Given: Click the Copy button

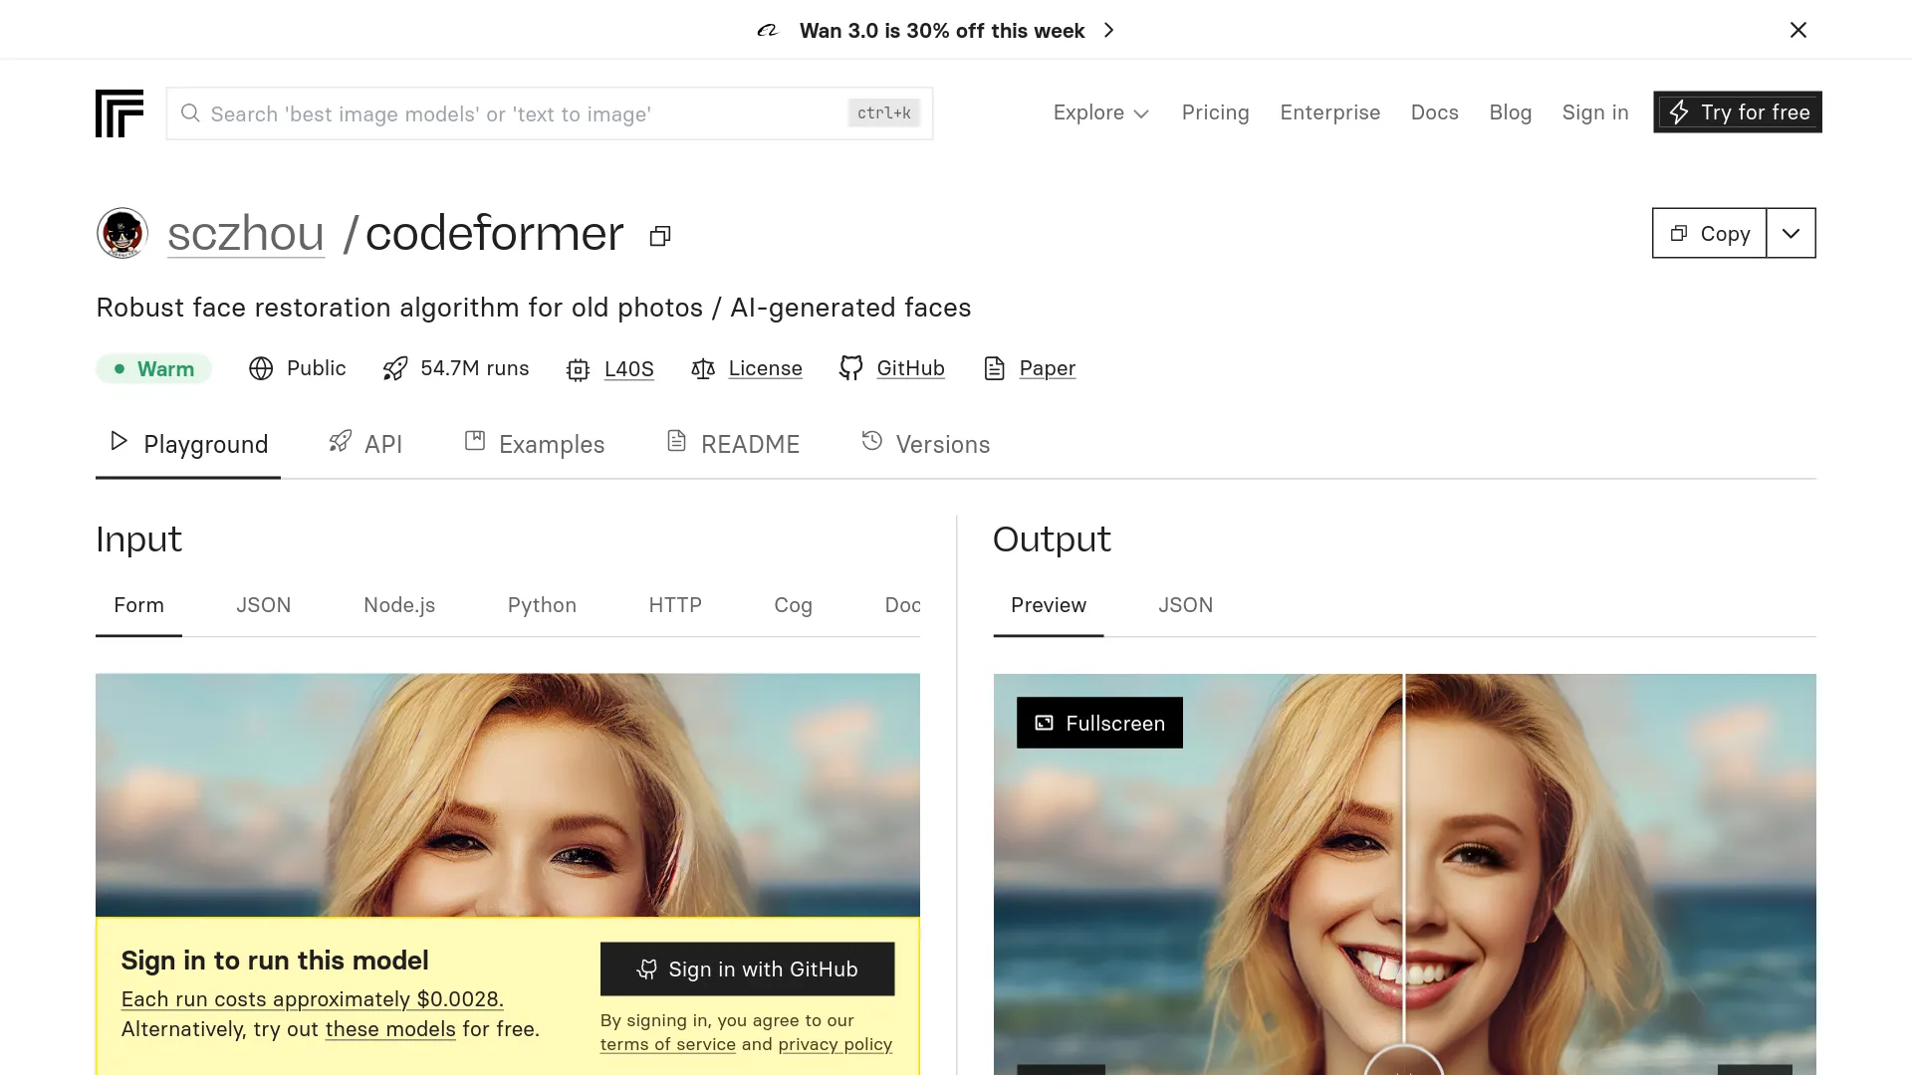Looking at the screenshot, I should point(1710,233).
